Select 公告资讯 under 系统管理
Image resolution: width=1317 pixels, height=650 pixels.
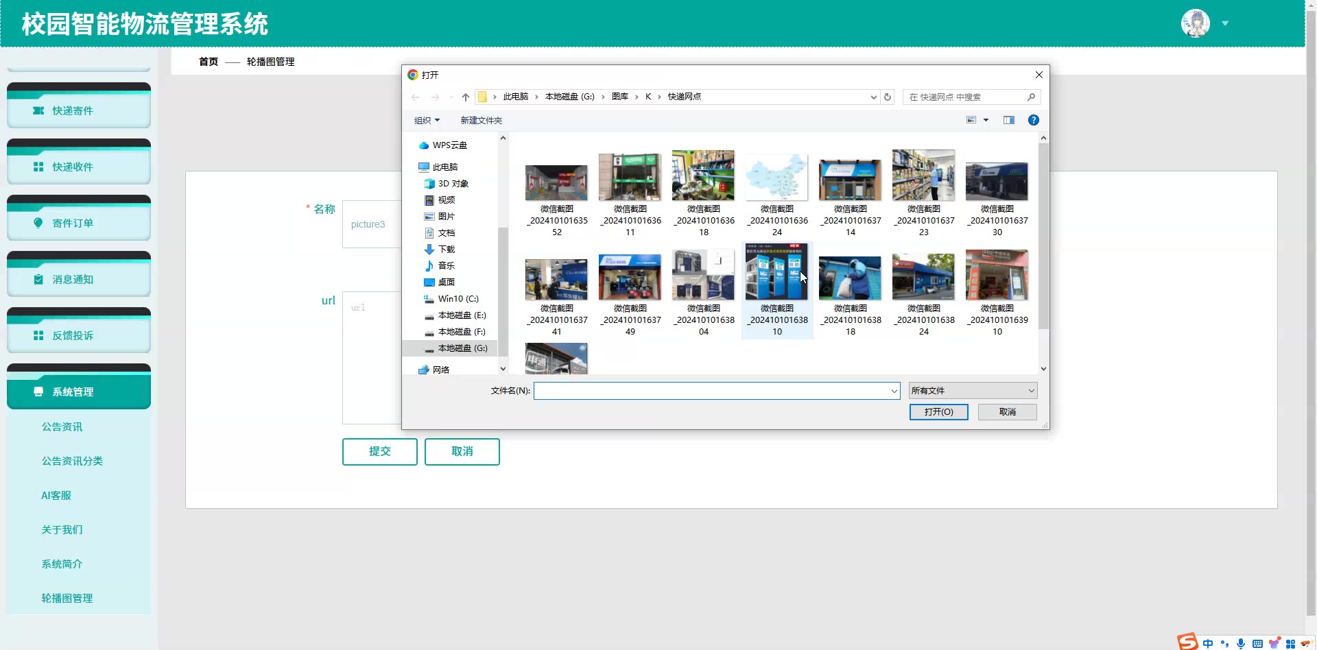click(62, 426)
